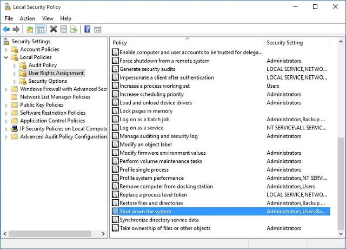Viewport: 346px width, 249px height.
Task: Open the Help menu
Action: [x=65, y=18]
